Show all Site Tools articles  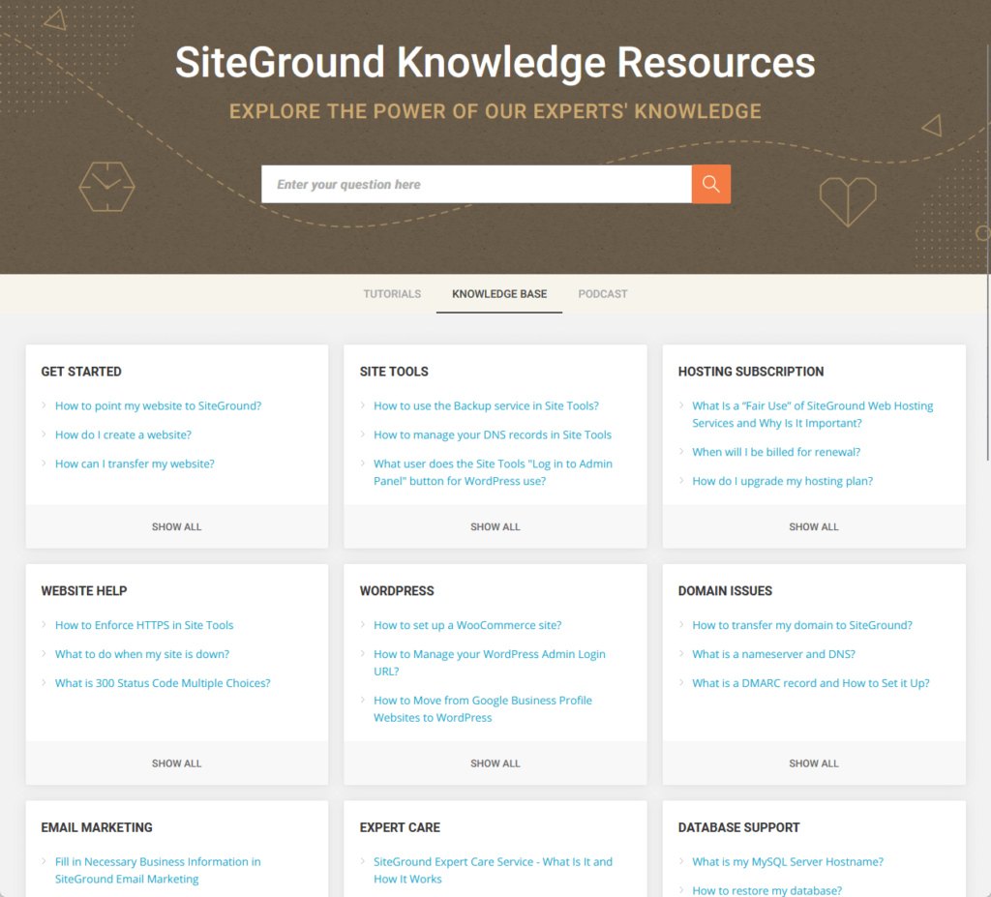click(x=495, y=526)
